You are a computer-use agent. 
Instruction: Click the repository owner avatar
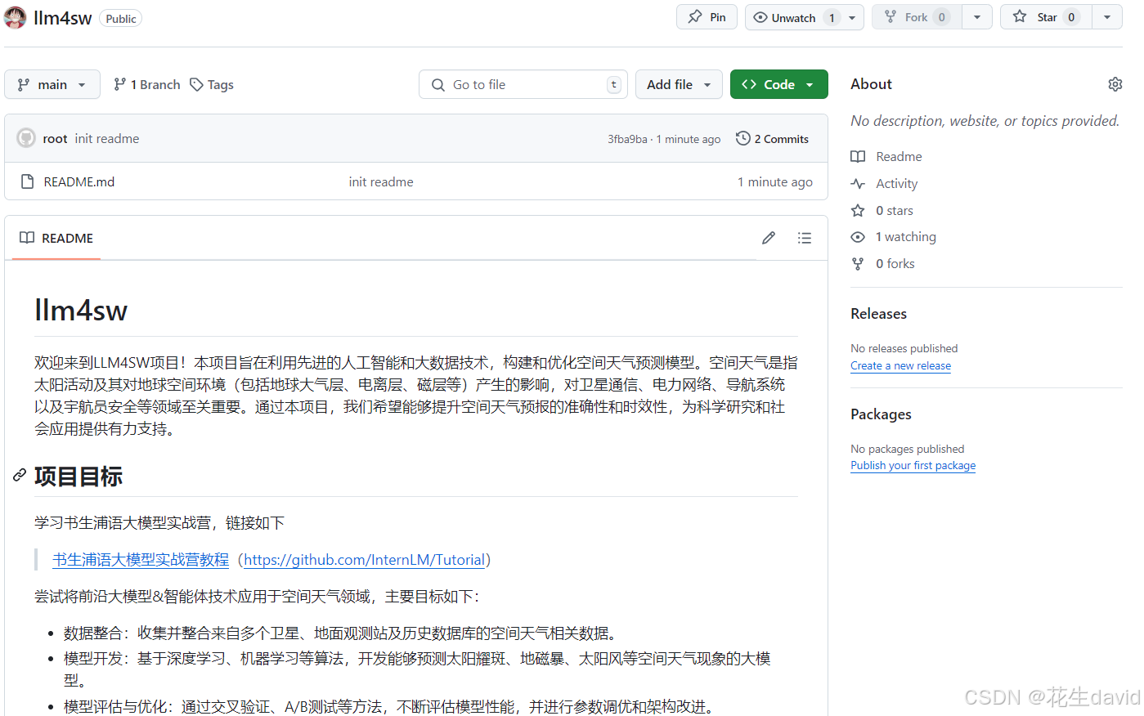pos(15,16)
